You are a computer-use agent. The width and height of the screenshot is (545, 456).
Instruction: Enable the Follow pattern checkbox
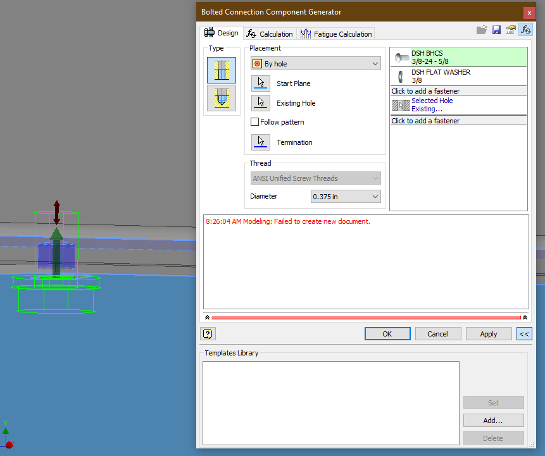click(255, 121)
